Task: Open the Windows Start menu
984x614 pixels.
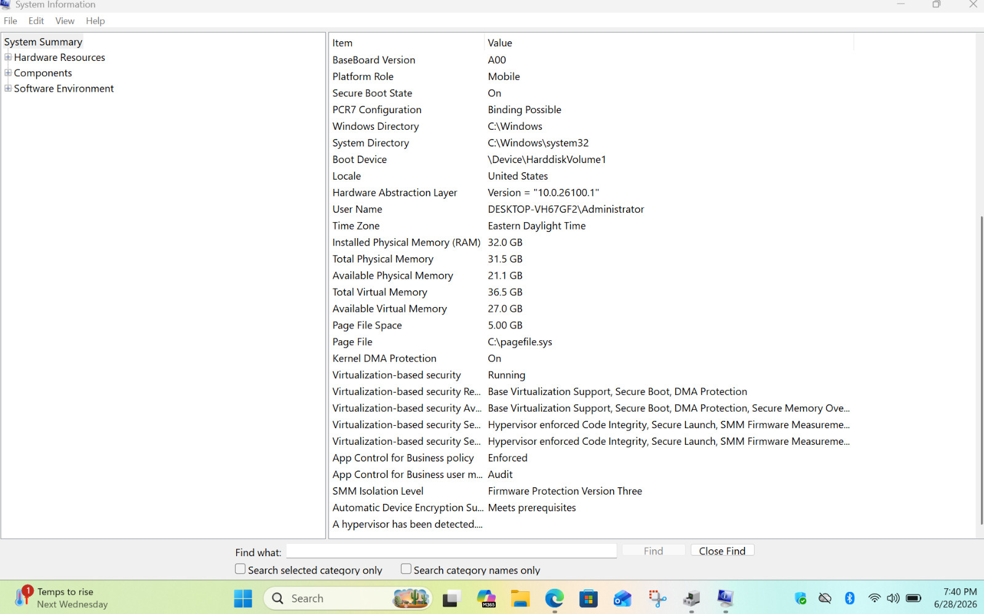Action: [x=243, y=598]
